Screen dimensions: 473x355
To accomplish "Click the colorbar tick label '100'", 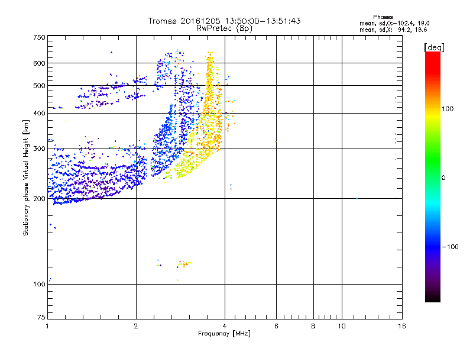I will point(448,109).
